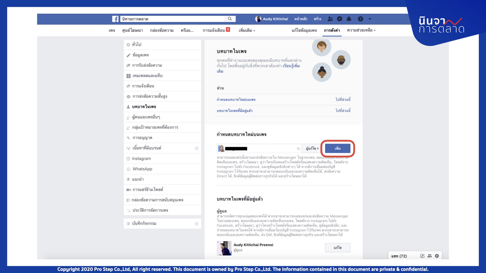Select บทบาทในเพจ in sidebar

click(162, 107)
